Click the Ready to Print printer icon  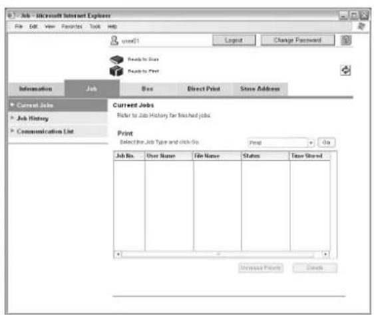(x=116, y=71)
